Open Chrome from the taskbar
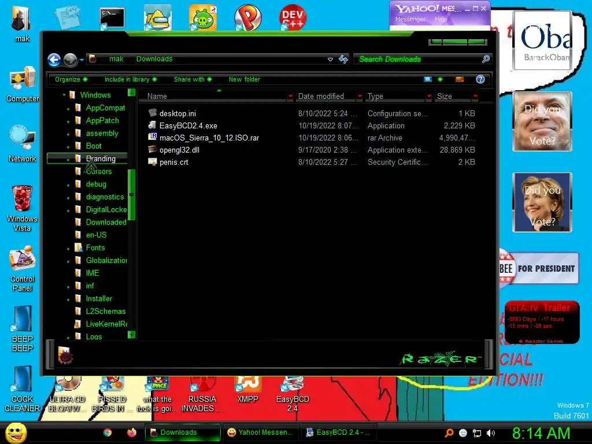Screen dimensions: 592x444 point(108,432)
